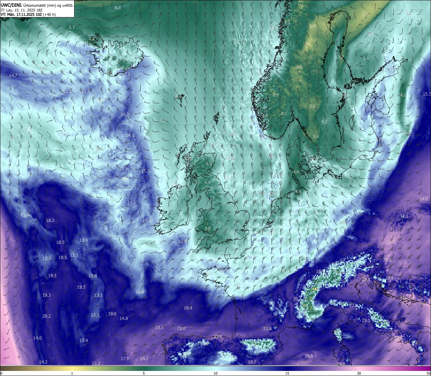Click the 18.2 value on the map
The width and height of the screenshot is (431, 376).
pyautogui.click(x=50, y=220)
